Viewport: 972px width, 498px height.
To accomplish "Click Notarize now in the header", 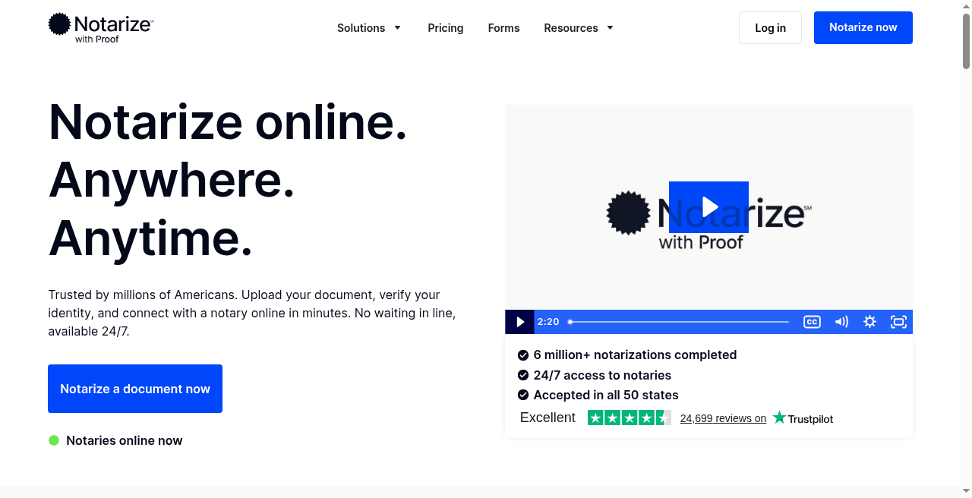I will pos(863,27).
